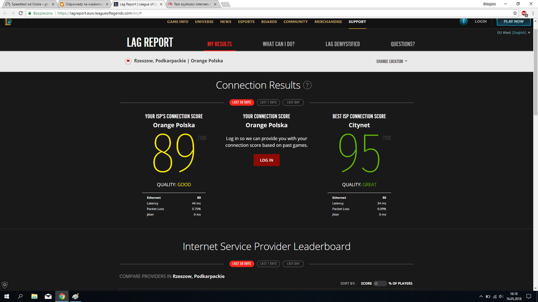The image size is (538, 302).
Task: Open the EU West (English) region dropdown
Action: (513, 33)
